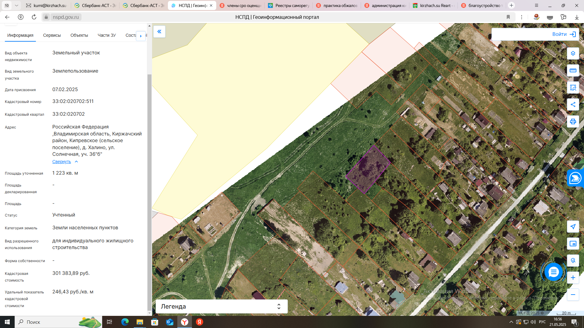Collapse the side panel with the double chevron
The image size is (584, 328).
tap(159, 32)
